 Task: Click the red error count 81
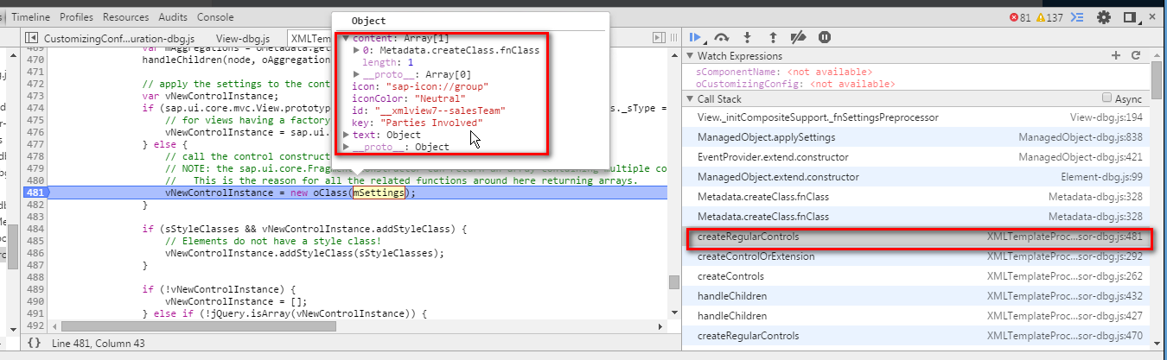click(x=1020, y=17)
